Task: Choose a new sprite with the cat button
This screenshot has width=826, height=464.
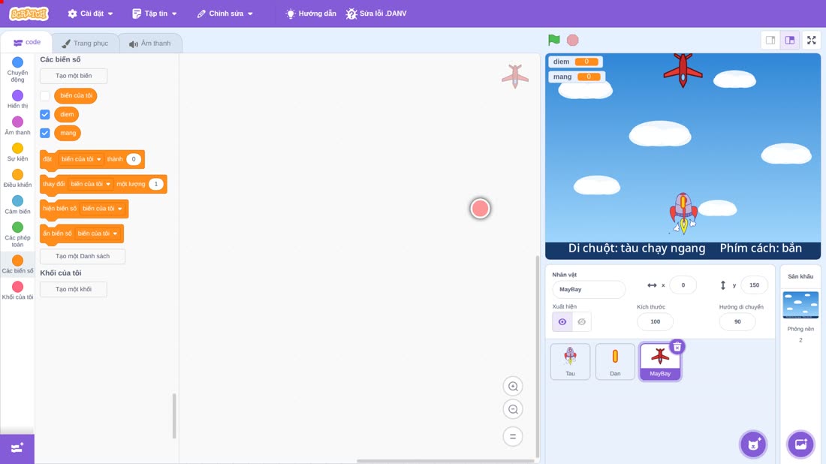Action: [753, 444]
